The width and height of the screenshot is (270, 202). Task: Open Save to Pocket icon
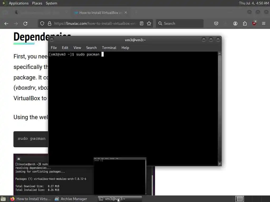click(216, 23)
